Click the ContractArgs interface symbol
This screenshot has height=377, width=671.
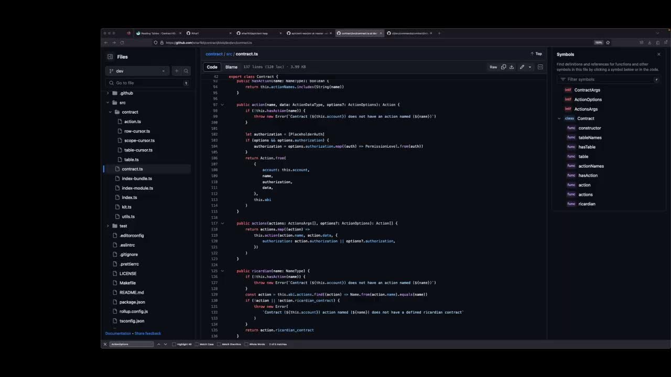(x=587, y=90)
